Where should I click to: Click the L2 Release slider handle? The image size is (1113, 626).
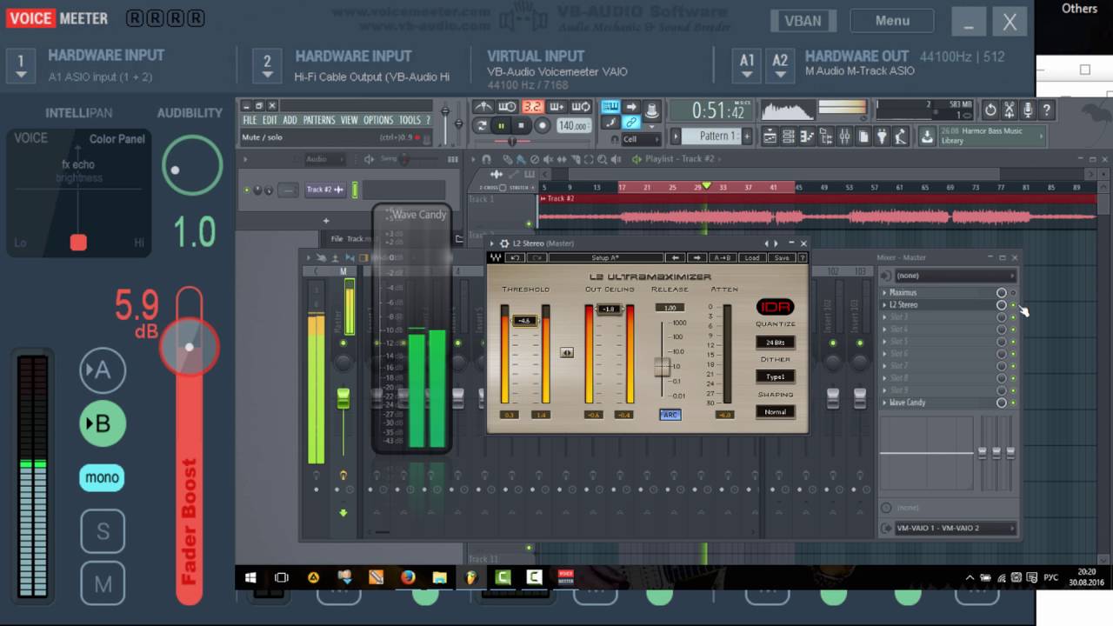(663, 367)
